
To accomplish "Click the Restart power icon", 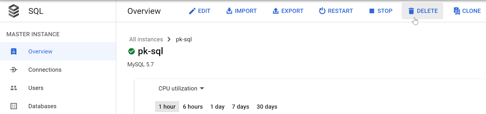I will coord(322,11).
